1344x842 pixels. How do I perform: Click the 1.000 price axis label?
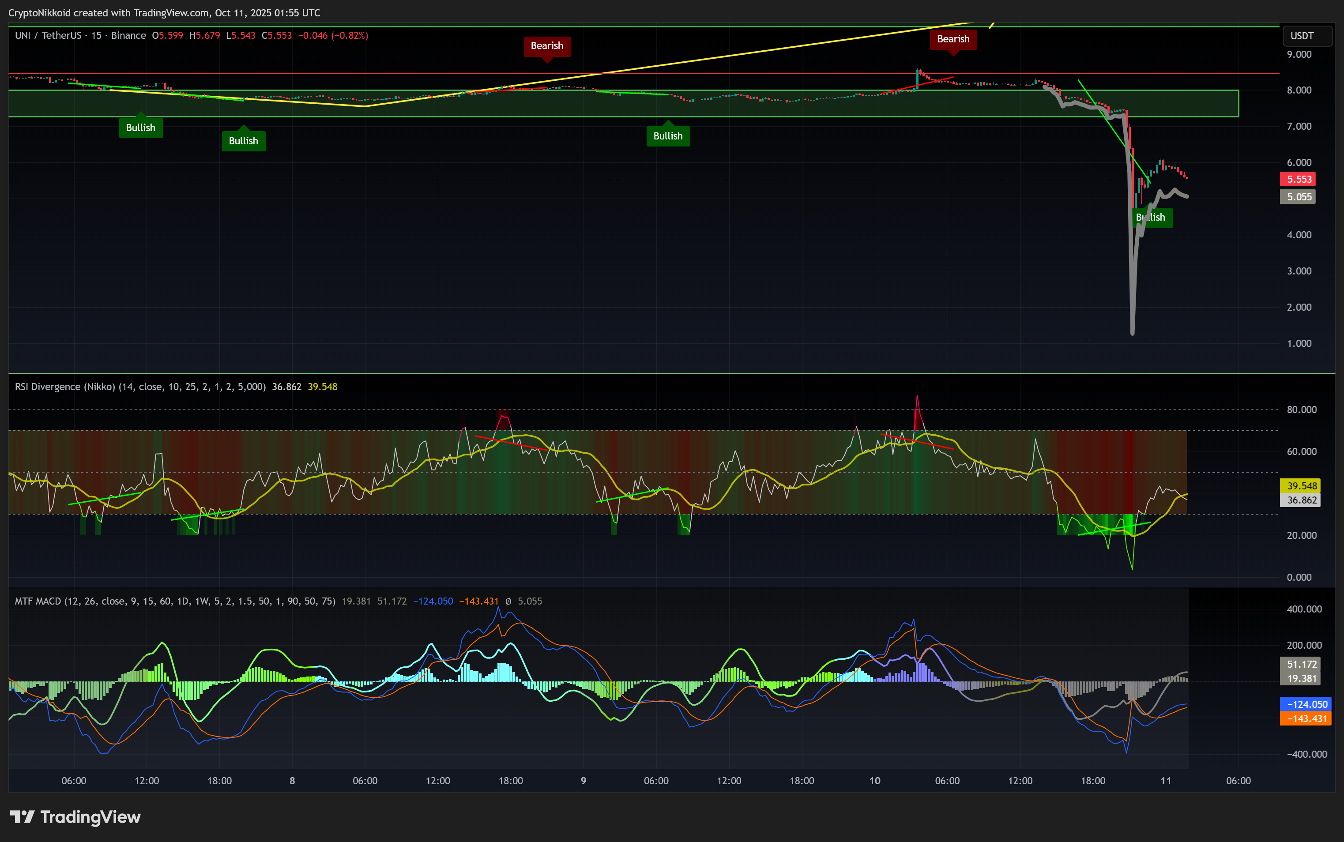[1299, 344]
